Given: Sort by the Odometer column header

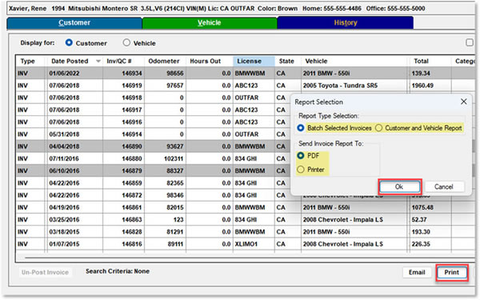Looking at the screenshot, I should [x=164, y=62].
